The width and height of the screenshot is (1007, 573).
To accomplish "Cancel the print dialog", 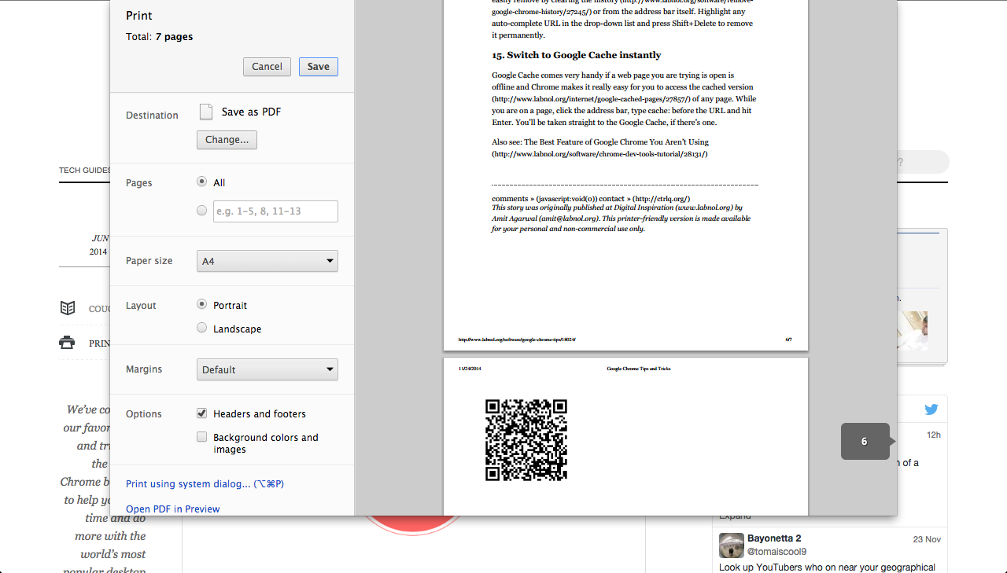I will coord(267,67).
